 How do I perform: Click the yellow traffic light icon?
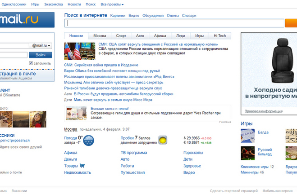click(163, 140)
